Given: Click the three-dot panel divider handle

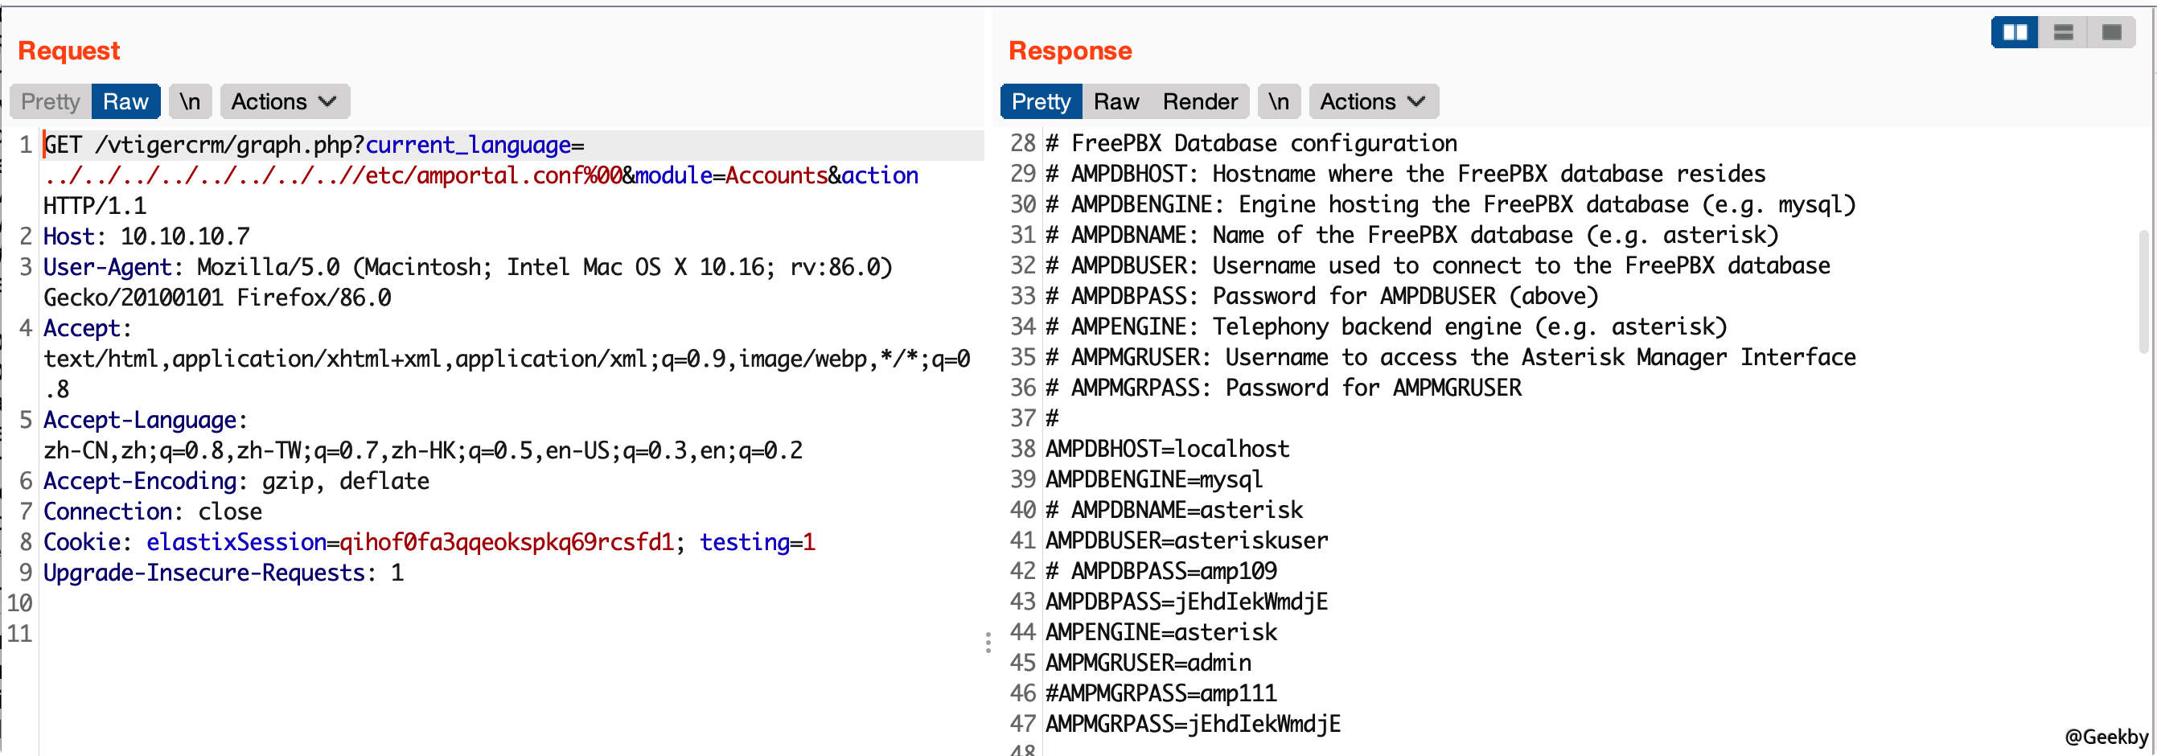Looking at the screenshot, I should click(x=988, y=642).
